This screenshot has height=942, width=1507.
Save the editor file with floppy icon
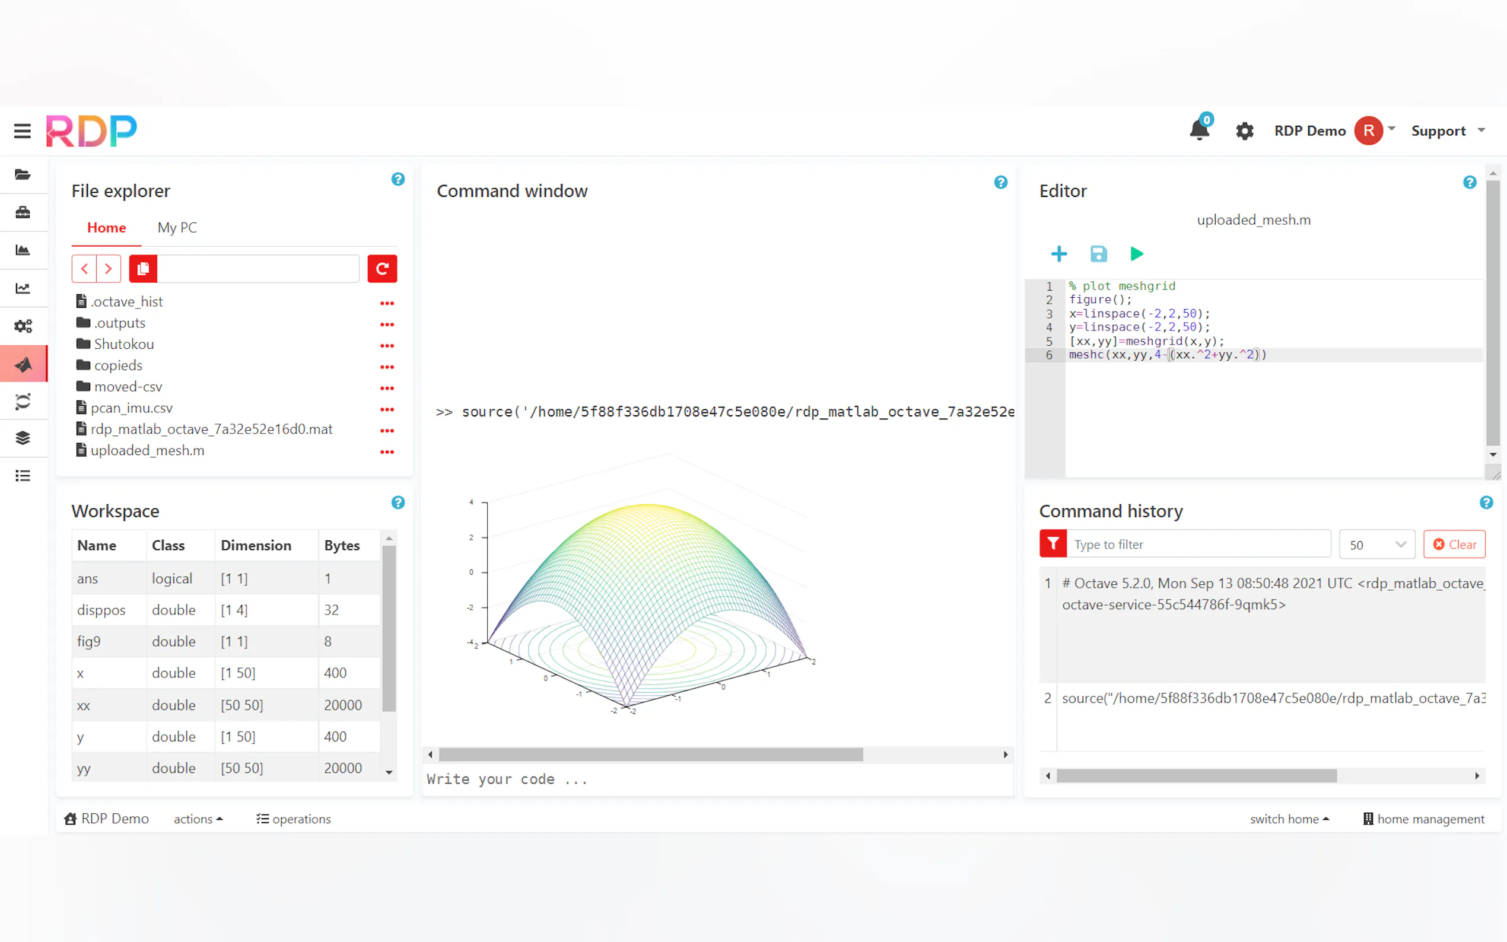click(x=1098, y=253)
